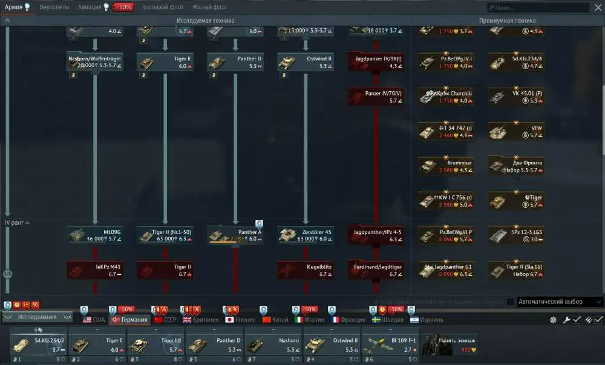The height and width of the screenshot is (365, 605).
Task: Expand the Исследования panel
Action: pyautogui.click(x=38, y=317)
